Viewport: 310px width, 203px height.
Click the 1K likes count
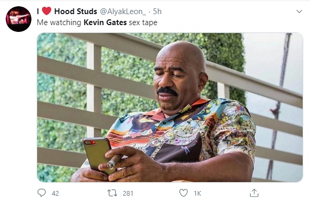pyautogui.click(x=197, y=194)
